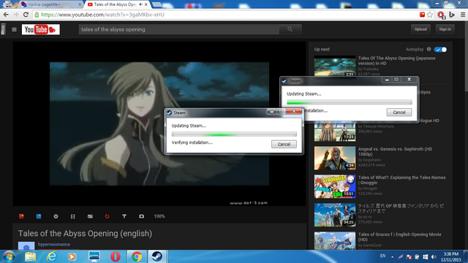Viewport: 468px width, 263px height.
Task: Click the red extension icon below the video
Action: pos(21,216)
